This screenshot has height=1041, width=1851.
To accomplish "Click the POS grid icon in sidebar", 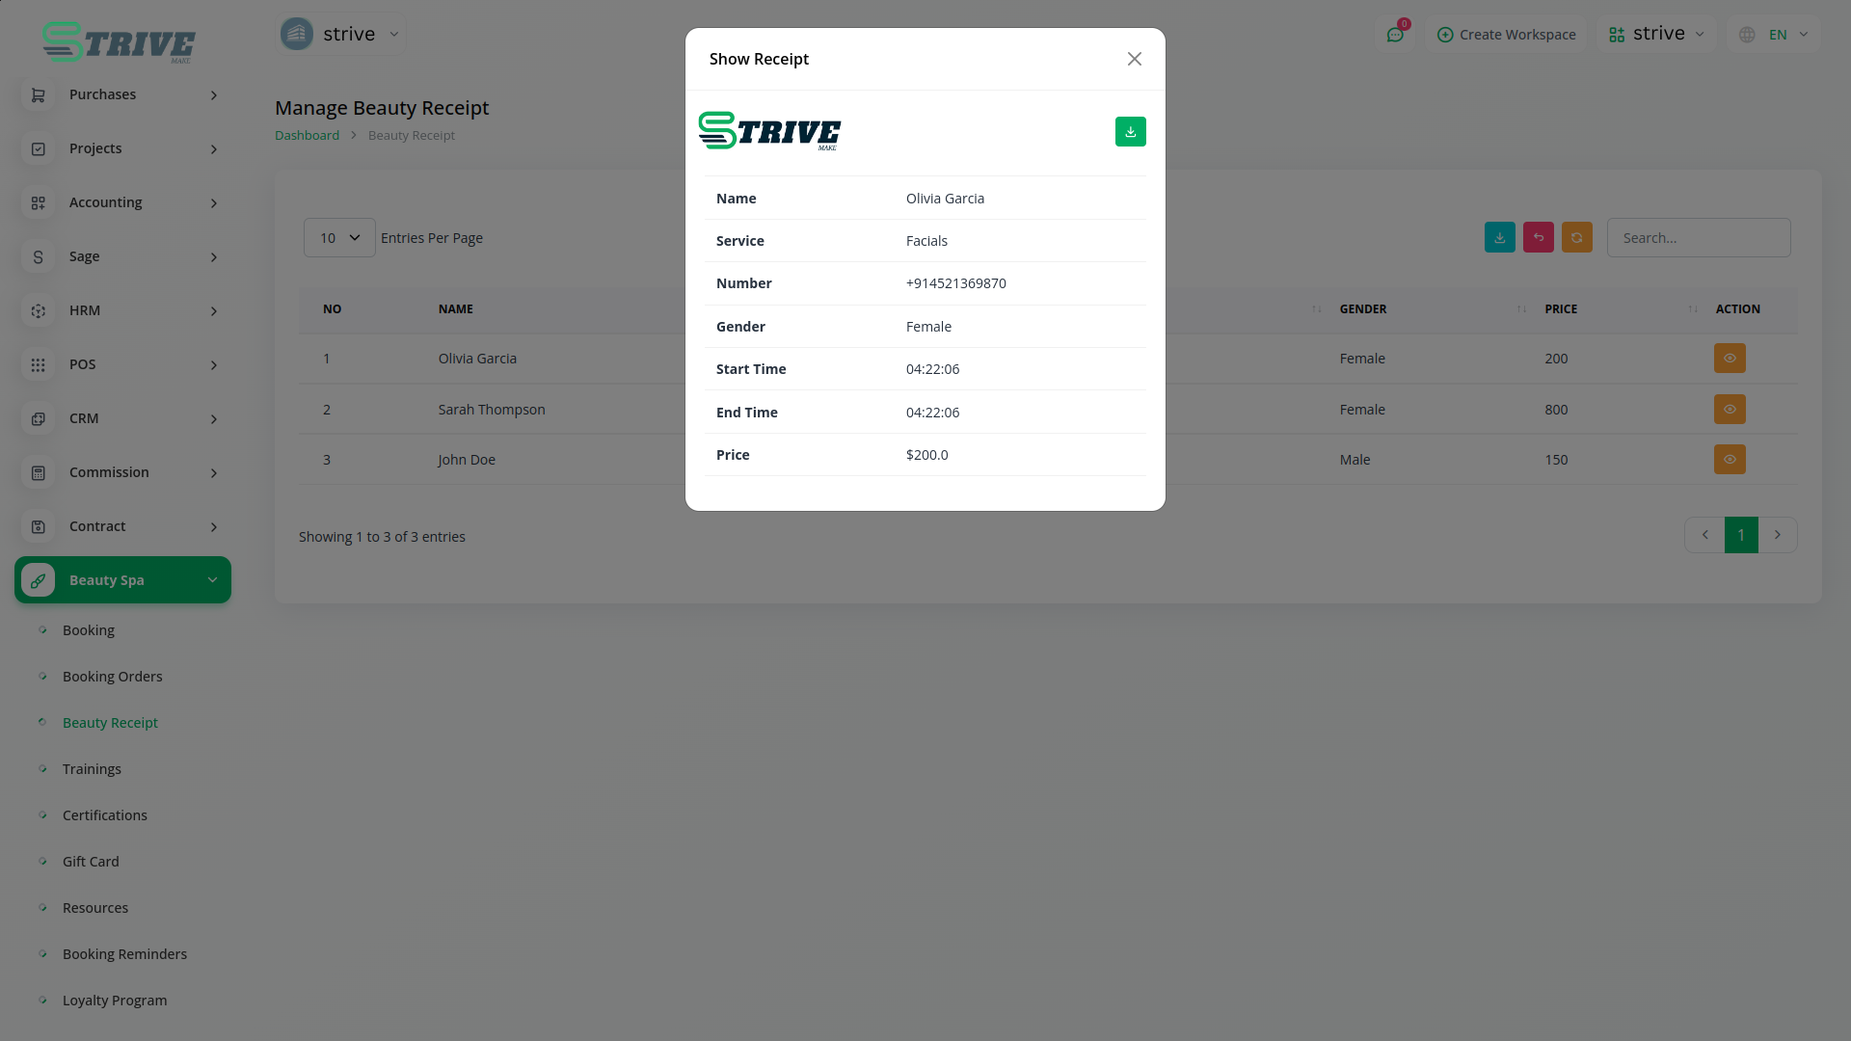I will point(39,365).
